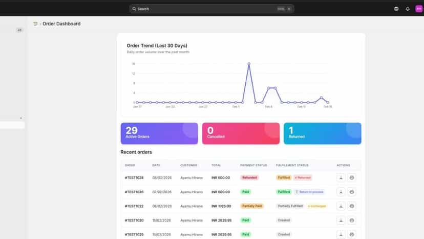This screenshot has height=239, width=424.
Task: Click the Return in process tag
Action: 309,192
